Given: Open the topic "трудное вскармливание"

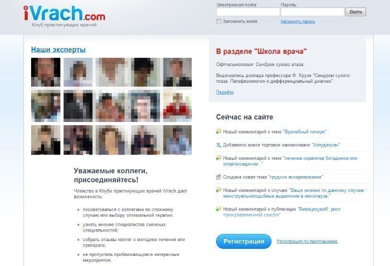Looking at the screenshot, I should pos(296,177).
